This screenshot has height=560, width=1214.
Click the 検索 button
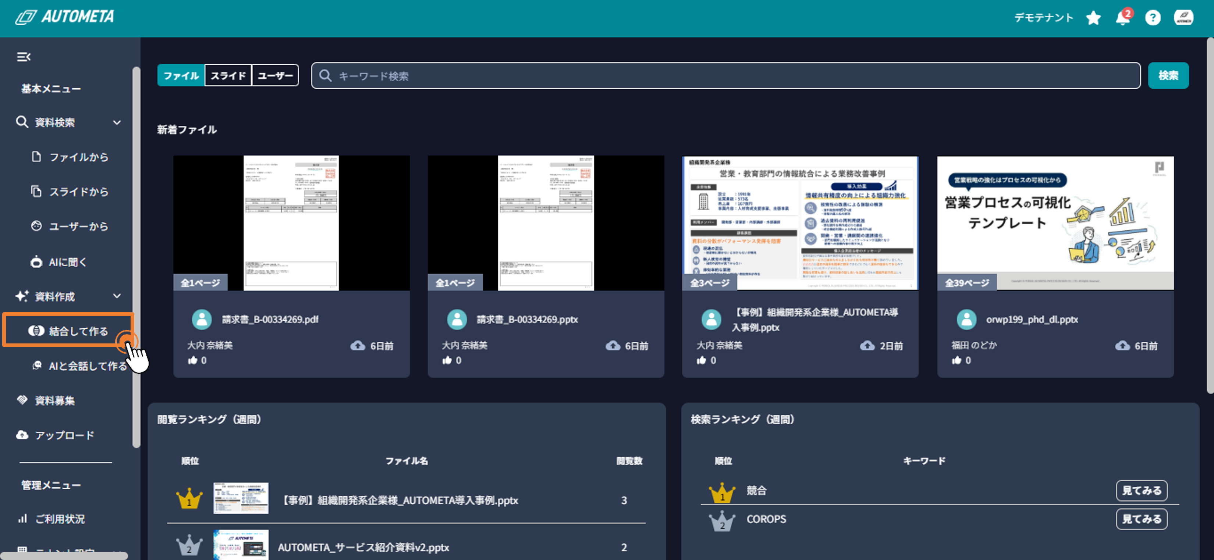click(1168, 76)
